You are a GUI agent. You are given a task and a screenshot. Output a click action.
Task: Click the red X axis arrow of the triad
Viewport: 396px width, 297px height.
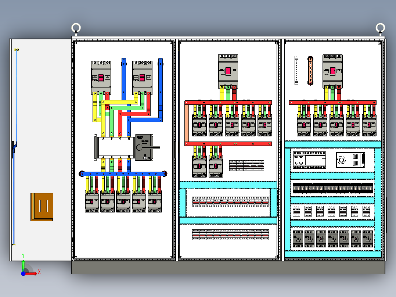(x=31, y=273)
